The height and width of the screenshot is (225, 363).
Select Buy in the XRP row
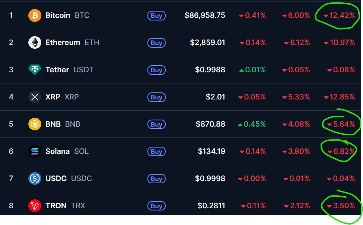coord(156,97)
